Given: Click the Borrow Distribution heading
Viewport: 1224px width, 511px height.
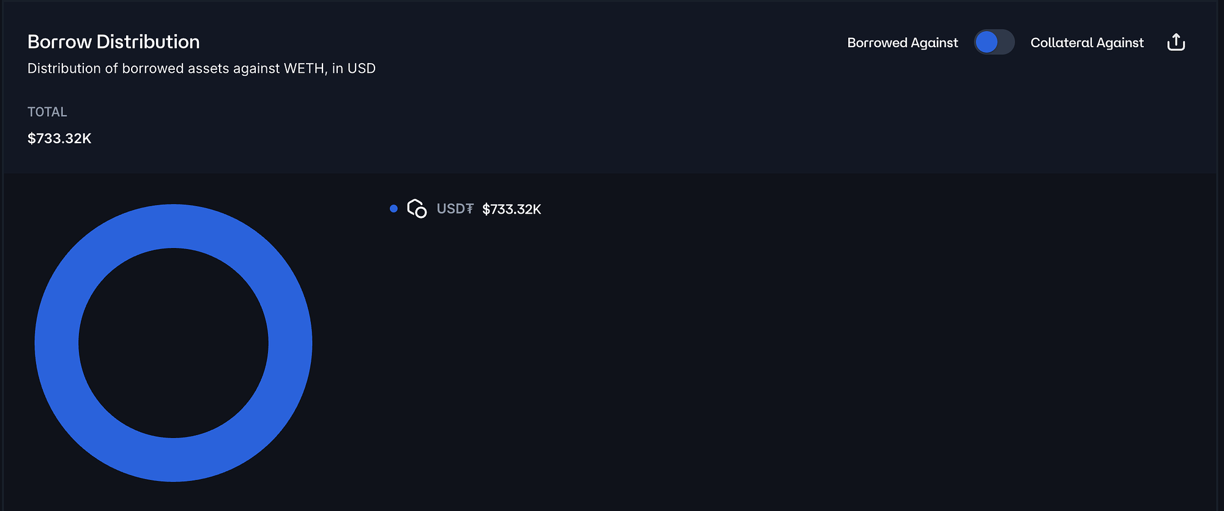Looking at the screenshot, I should click(x=113, y=42).
